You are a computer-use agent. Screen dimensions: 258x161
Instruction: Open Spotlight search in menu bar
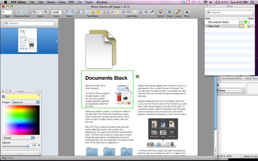[252, 2]
